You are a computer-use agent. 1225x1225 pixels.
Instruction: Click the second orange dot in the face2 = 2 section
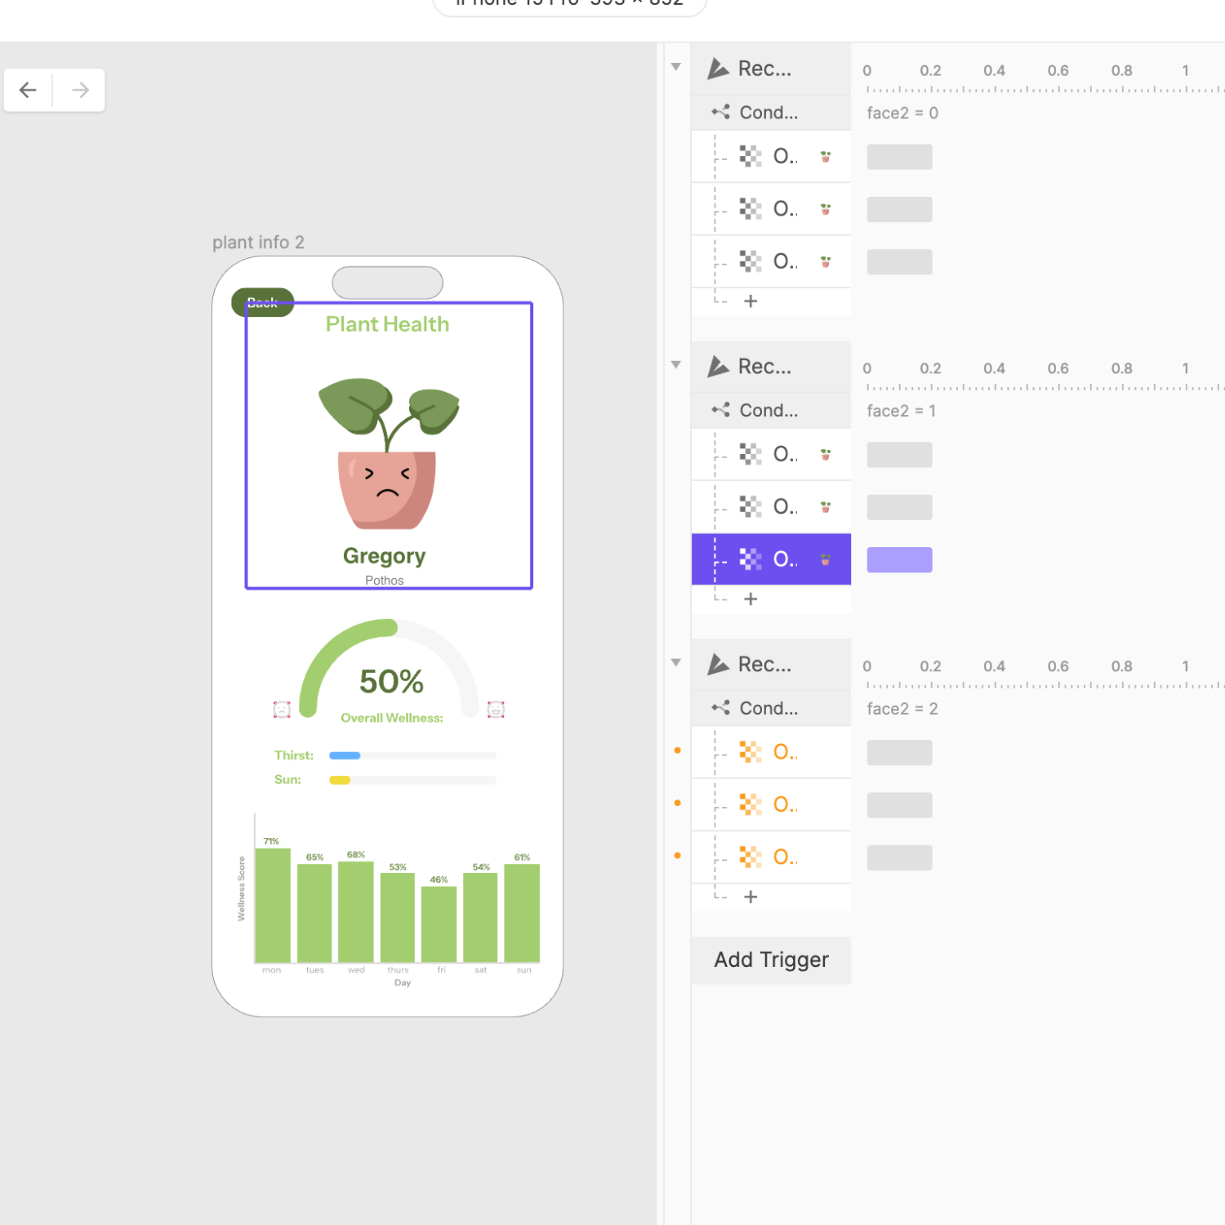[677, 803]
